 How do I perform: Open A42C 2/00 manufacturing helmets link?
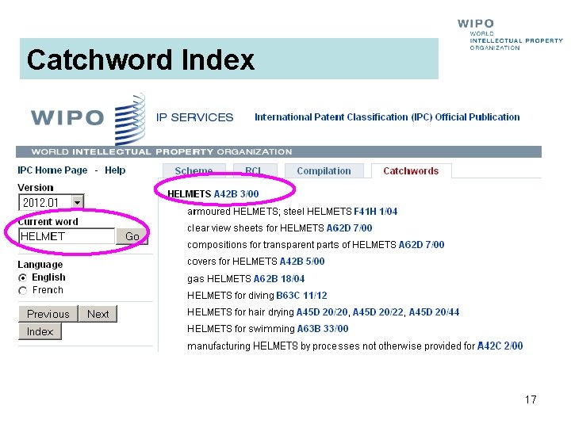point(500,346)
